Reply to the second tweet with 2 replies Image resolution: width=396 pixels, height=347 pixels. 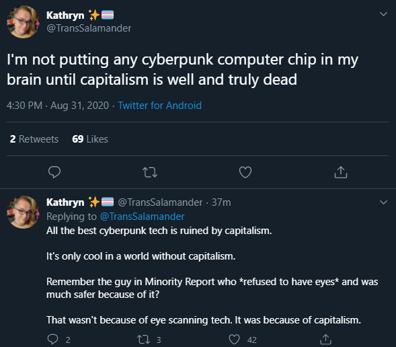53,339
